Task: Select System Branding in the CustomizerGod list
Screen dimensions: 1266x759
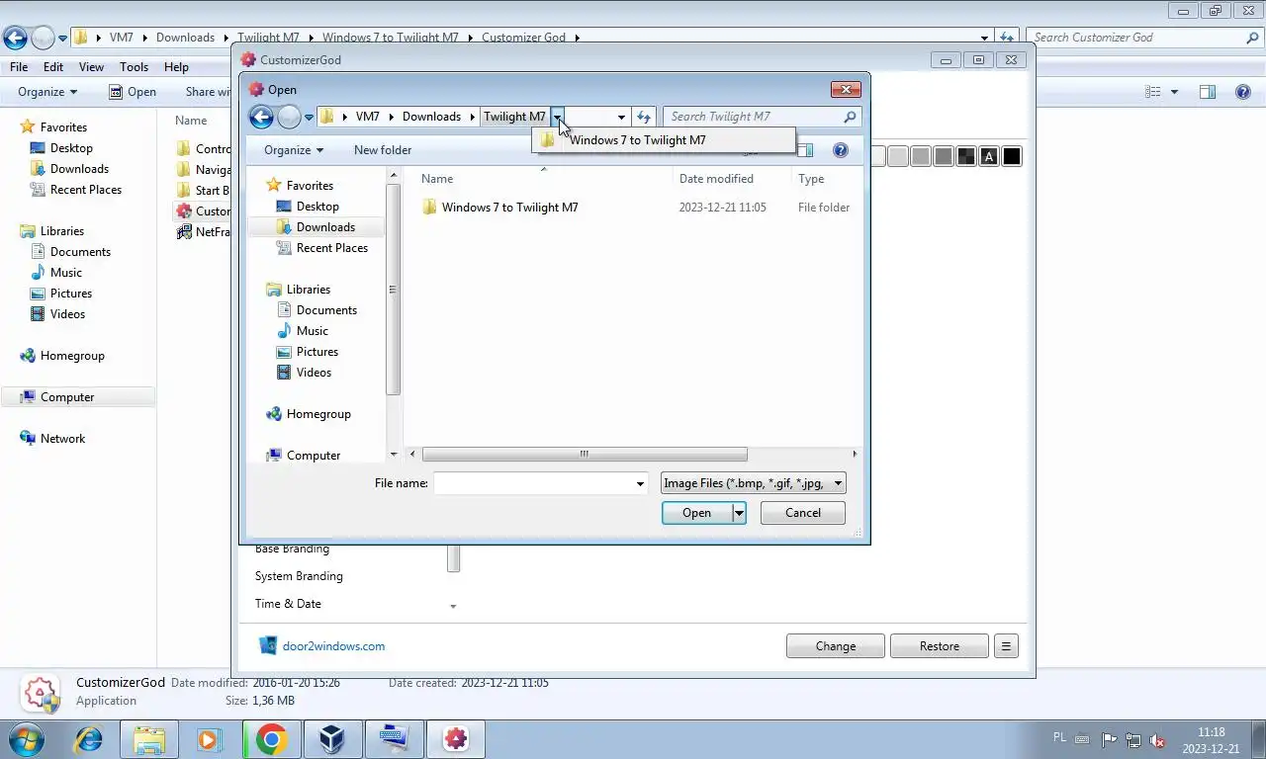Action: (x=299, y=576)
